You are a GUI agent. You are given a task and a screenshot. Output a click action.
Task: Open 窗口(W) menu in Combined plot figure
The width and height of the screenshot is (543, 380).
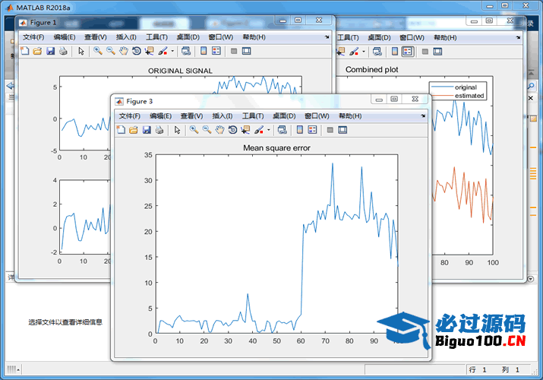[x=412, y=37]
